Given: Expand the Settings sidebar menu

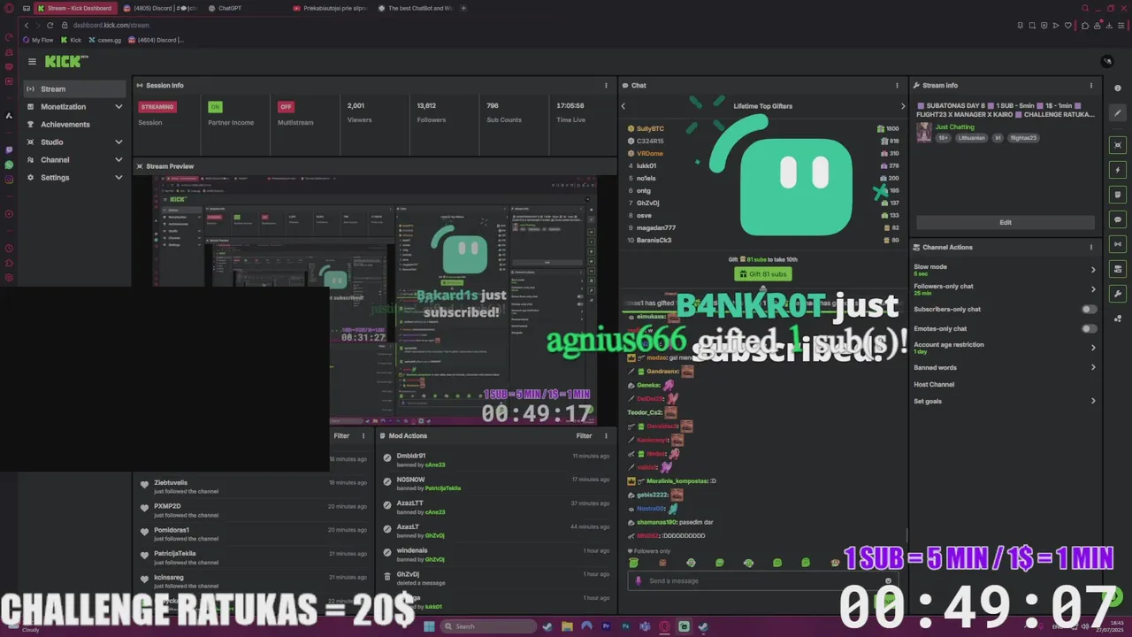Looking at the screenshot, I should pyautogui.click(x=74, y=177).
